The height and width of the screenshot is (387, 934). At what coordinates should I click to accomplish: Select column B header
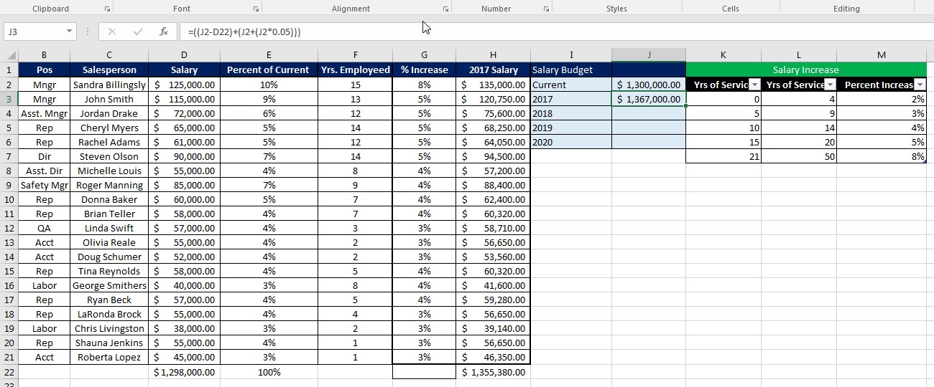click(x=44, y=55)
